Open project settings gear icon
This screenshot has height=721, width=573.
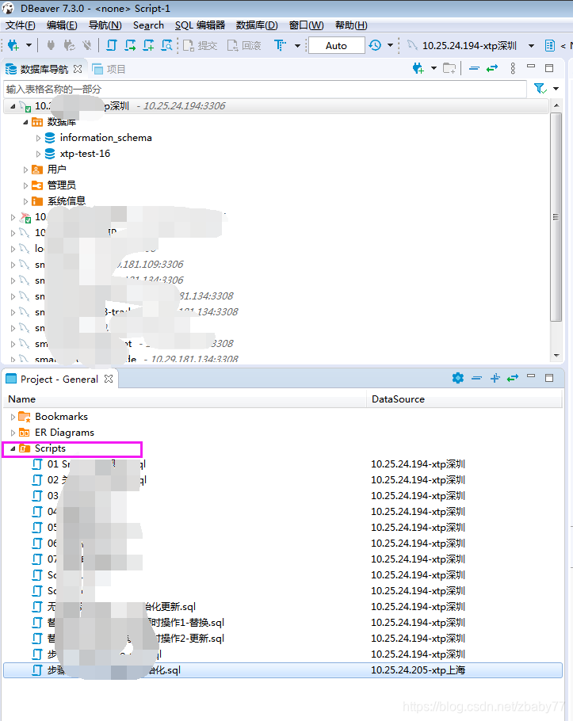[x=457, y=378]
